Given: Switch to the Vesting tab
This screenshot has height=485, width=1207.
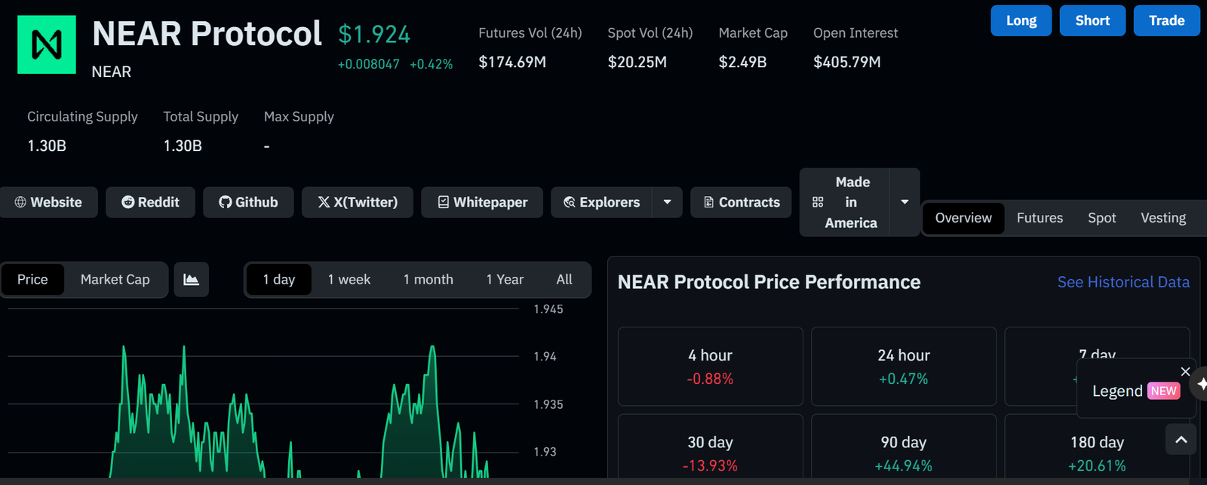Looking at the screenshot, I should coord(1163,218).
